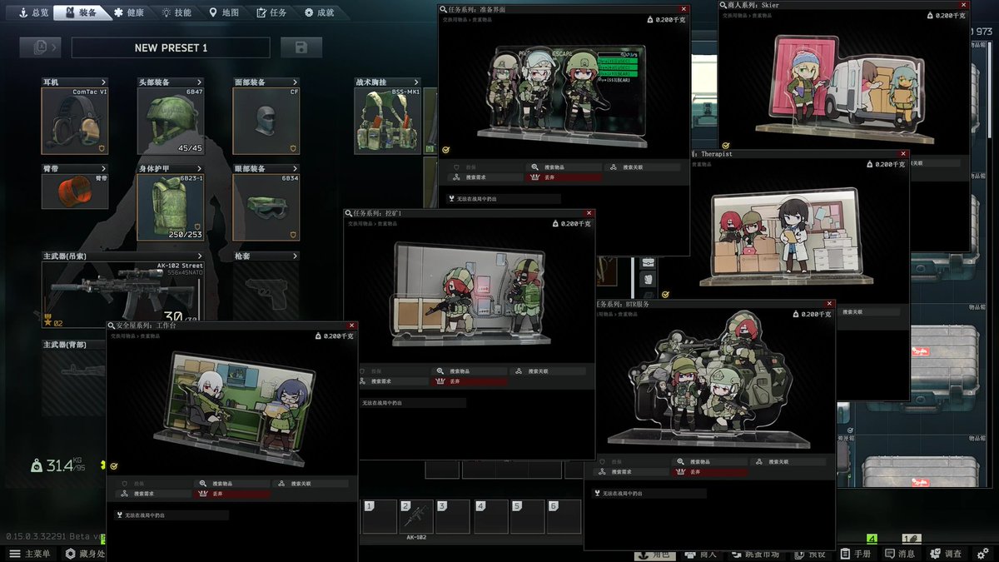Viewport: 999px width, 562px height.
Task: Open the 消息 messages panel
Action: click(x=900, y=554)
